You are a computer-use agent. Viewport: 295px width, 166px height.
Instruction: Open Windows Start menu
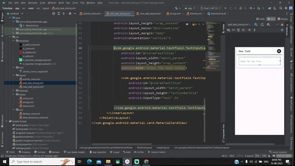pos(4,161)
